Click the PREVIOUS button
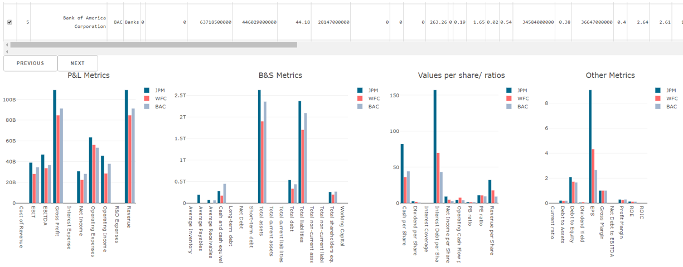This screenshot has height=267, width=683. (x=30, y=63)
